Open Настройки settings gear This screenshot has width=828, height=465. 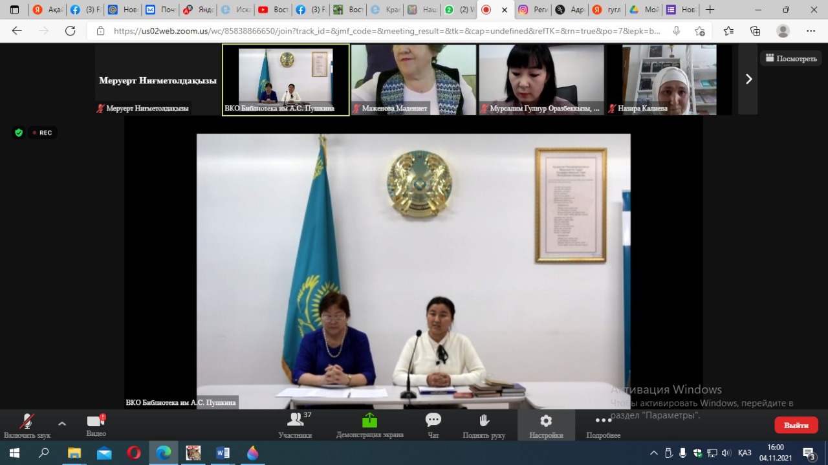pos(546,426)
